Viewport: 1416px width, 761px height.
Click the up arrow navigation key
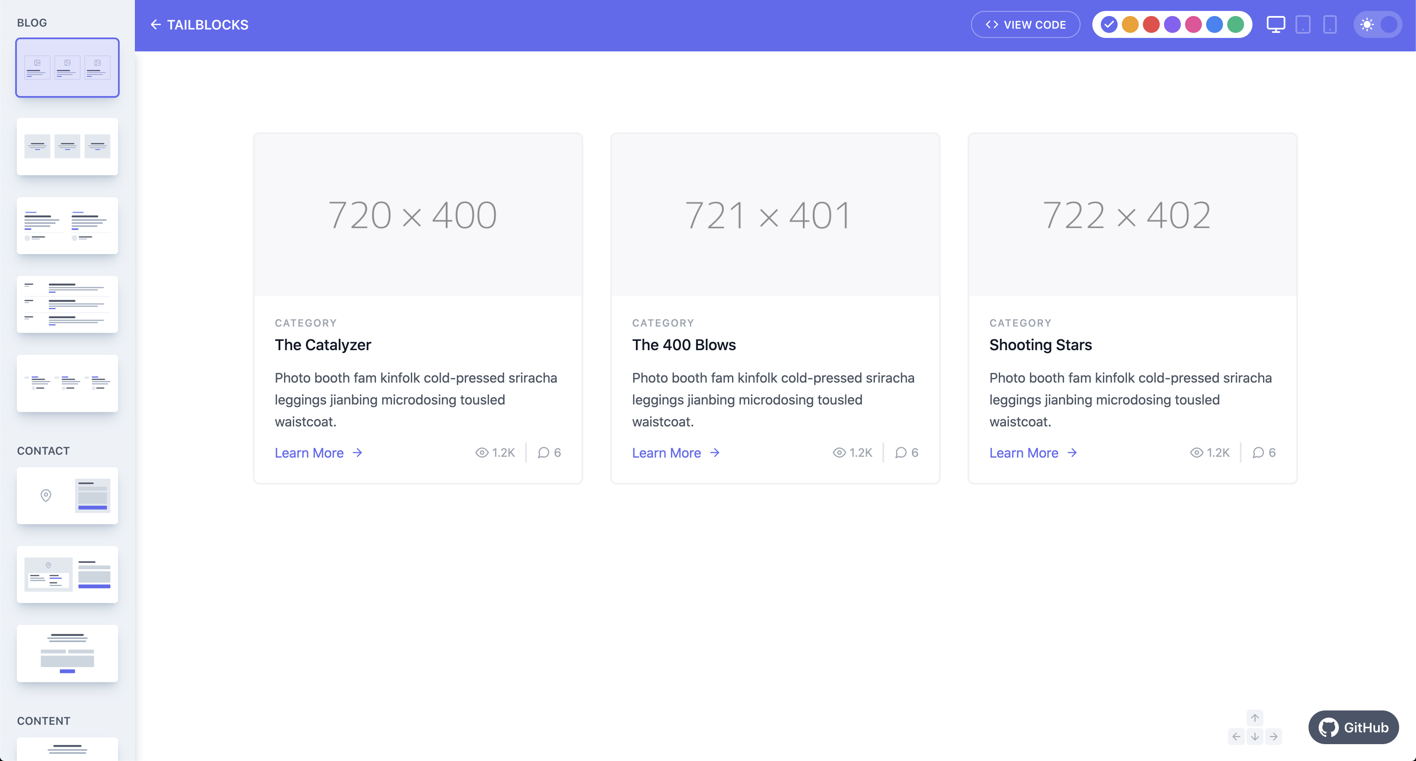point(1255,718)
